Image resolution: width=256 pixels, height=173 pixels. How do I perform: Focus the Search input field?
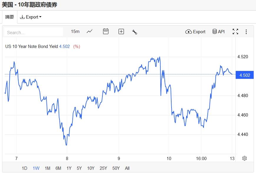tap(34, 32)
